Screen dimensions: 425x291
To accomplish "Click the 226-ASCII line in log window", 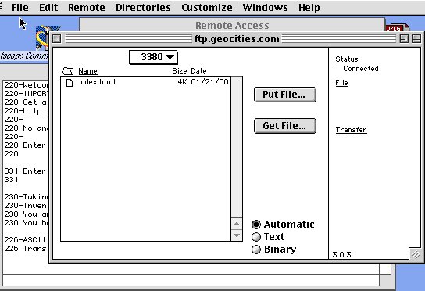I will tap(25, 240).
